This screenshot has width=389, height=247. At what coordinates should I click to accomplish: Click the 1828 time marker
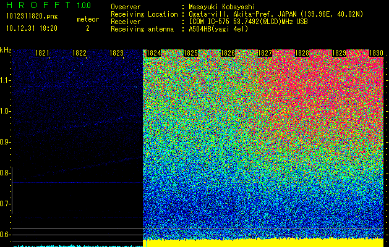[x=302, y=53]
